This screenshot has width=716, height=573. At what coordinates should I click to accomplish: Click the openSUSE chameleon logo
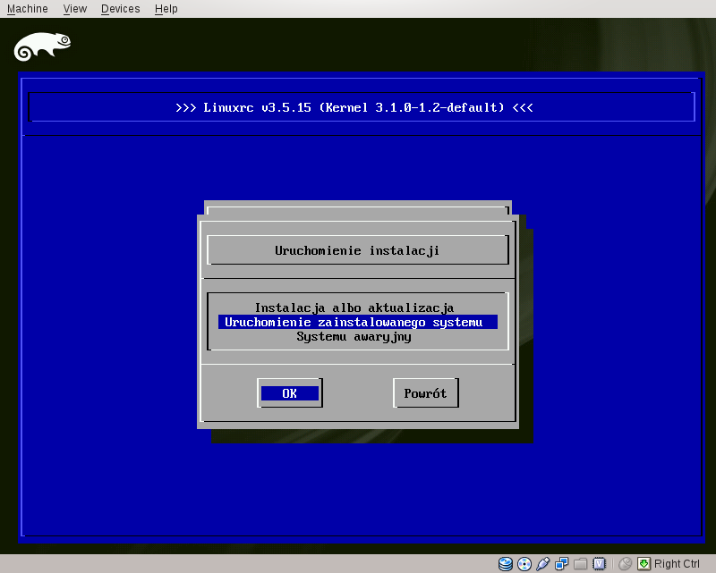click(x=42, y=46)
